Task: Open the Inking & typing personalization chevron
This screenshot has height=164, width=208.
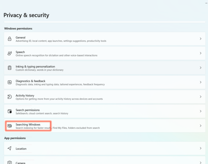Action: 200,68
